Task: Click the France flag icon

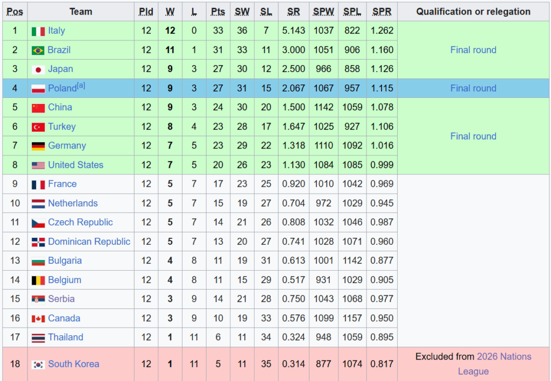Action: [38, 185]
